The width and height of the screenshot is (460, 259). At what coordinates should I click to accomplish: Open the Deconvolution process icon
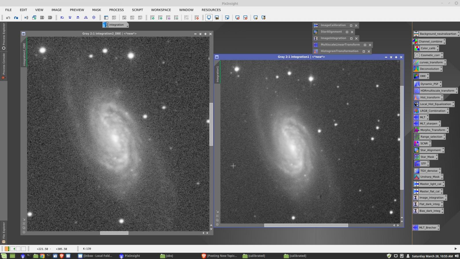(x=428, y=69)
